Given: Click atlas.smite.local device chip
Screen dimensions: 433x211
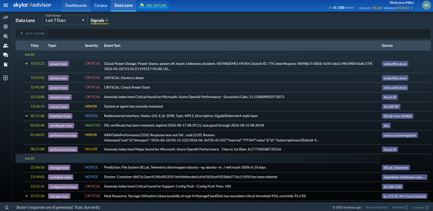Looking at the screenshot, I should coord(395,88).
